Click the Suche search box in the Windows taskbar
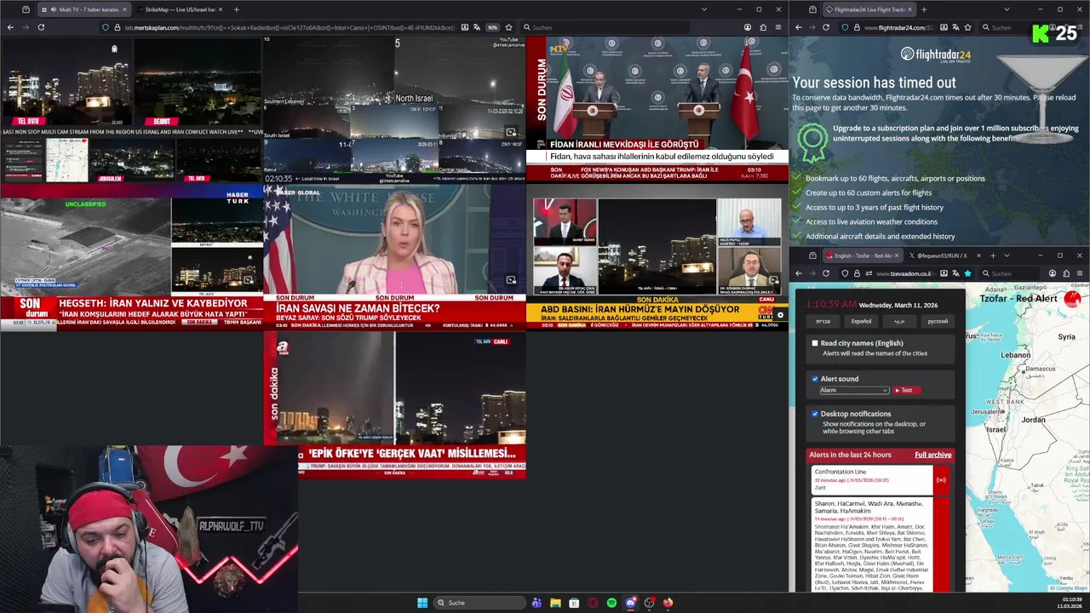 point(478,603)
